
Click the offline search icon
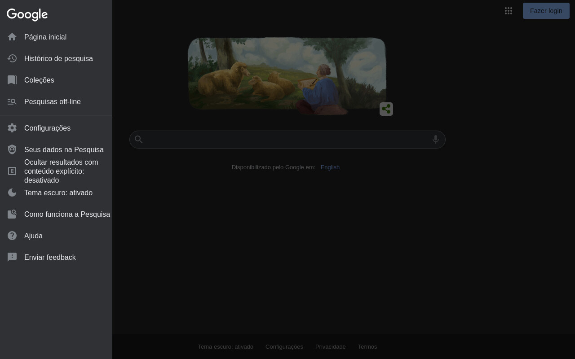[x=12, y=101]
